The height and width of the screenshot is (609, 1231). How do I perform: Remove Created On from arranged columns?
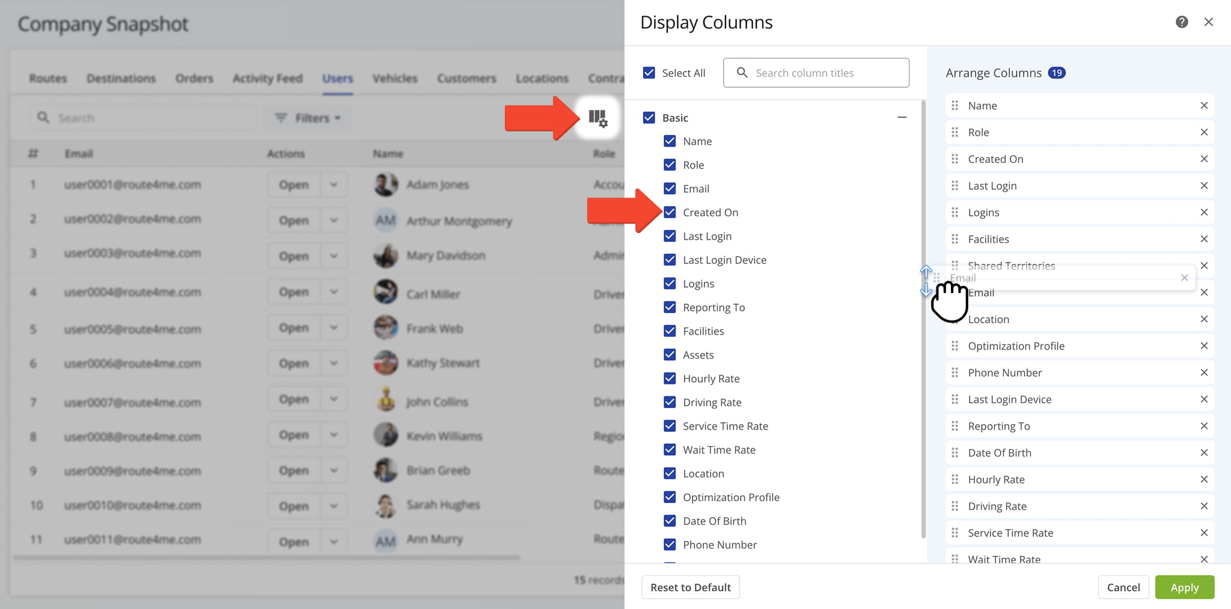coord(1204,159)
